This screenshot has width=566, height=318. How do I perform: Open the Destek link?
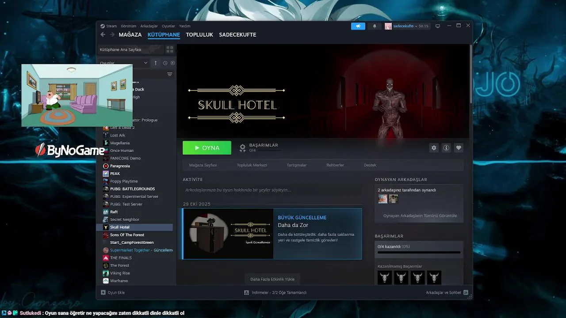pyautogui.click(x=370, y=165)
